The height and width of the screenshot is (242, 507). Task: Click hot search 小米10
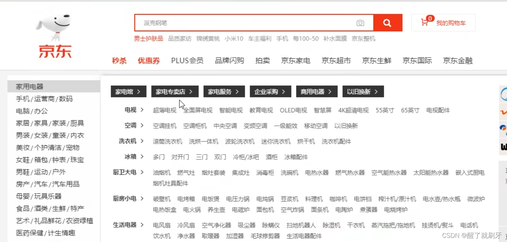click(234, 38)
